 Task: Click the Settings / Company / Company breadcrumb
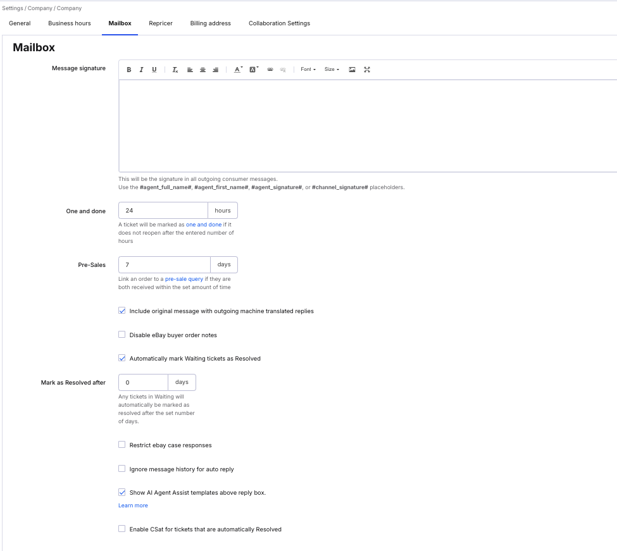click(x=42, y=8)
